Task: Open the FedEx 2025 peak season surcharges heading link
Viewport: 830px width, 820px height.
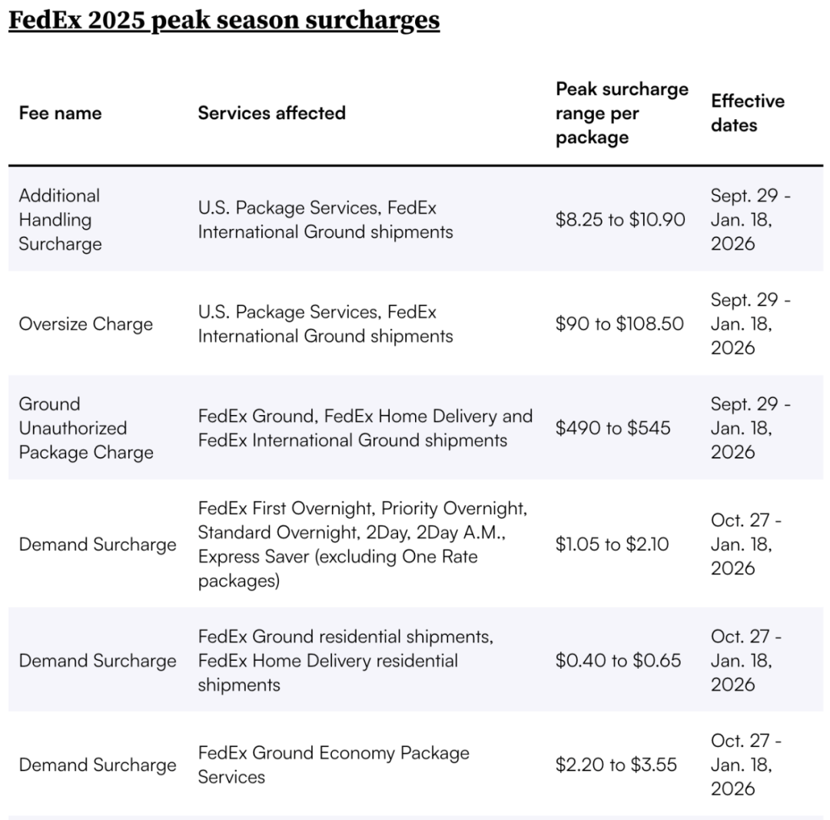Action: (x=224, y=20)
